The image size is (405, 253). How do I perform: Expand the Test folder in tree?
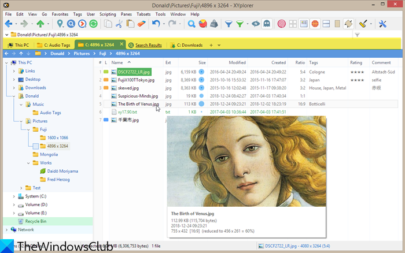pos(21,188)
